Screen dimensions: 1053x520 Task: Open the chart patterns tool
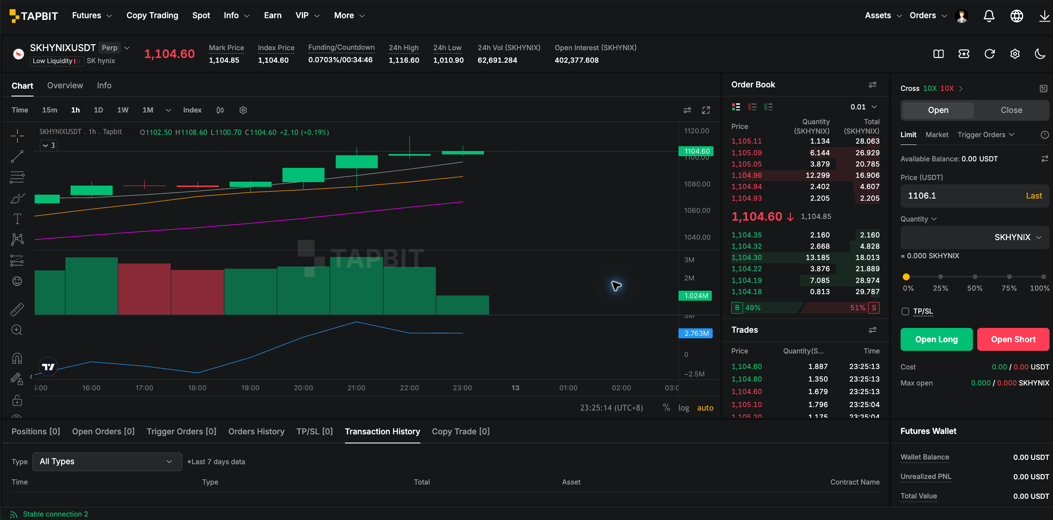tap(17, 239)
